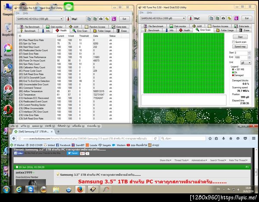This screenshot has height=202, width=259.
Task: Click the camera icon in the right HD Tune window
Action: point(223,18)
